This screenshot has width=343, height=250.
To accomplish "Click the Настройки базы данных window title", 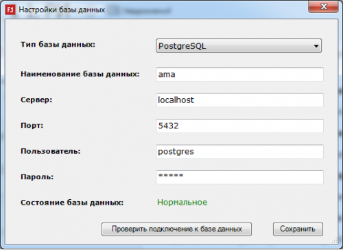I will pyautogui.click(x=62, y=10).
